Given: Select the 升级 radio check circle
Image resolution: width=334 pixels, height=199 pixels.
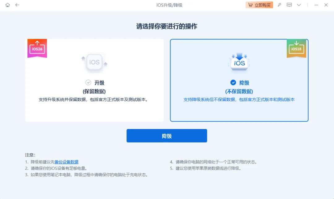Looking at the screenshot, I should coord(88,82).
